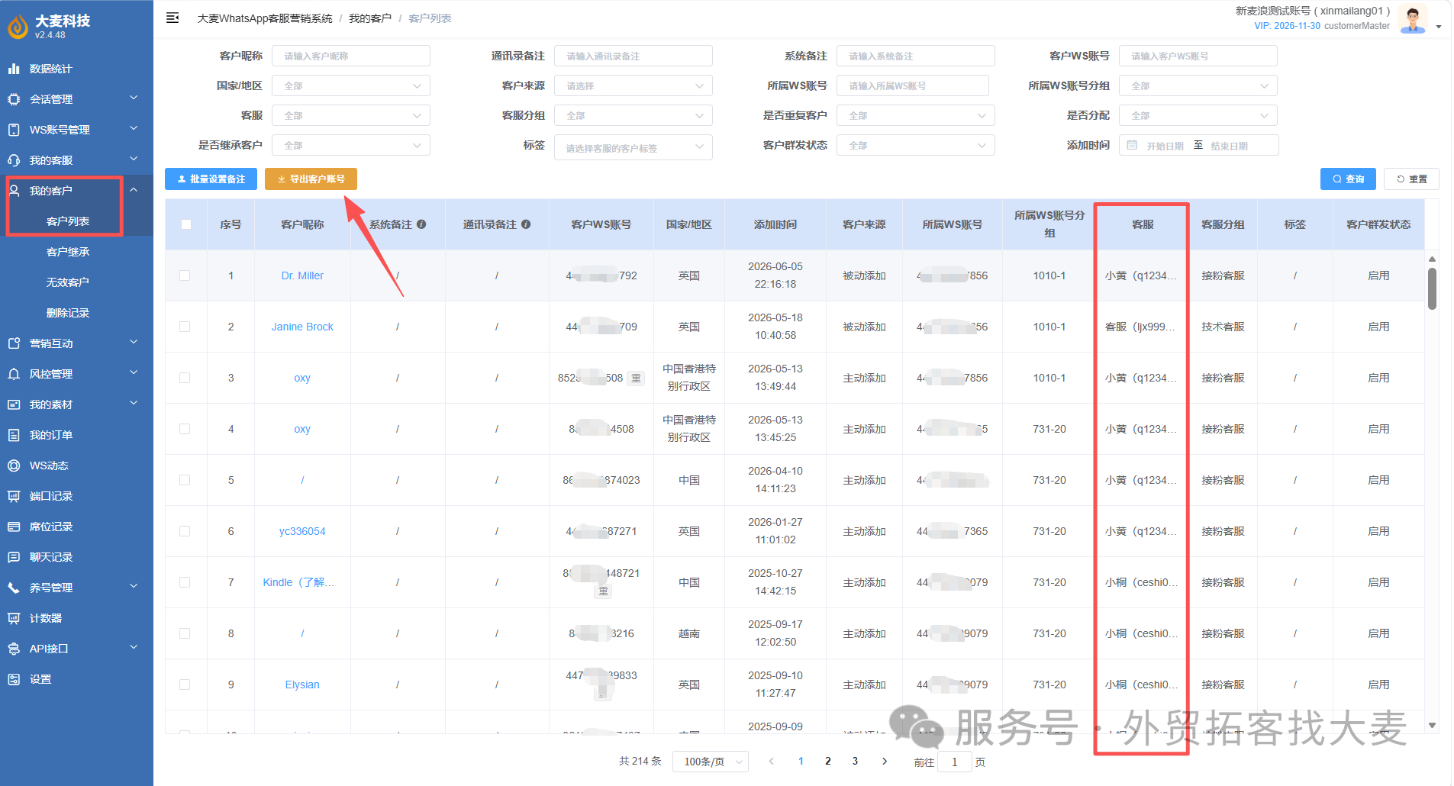The width and height of the screenshot is (1454, 786).
Task: Click the WS动态 sidebar icon
Action: click(x=14, y=465)
